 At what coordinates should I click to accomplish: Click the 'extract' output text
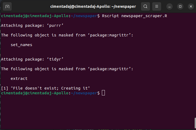19,79
